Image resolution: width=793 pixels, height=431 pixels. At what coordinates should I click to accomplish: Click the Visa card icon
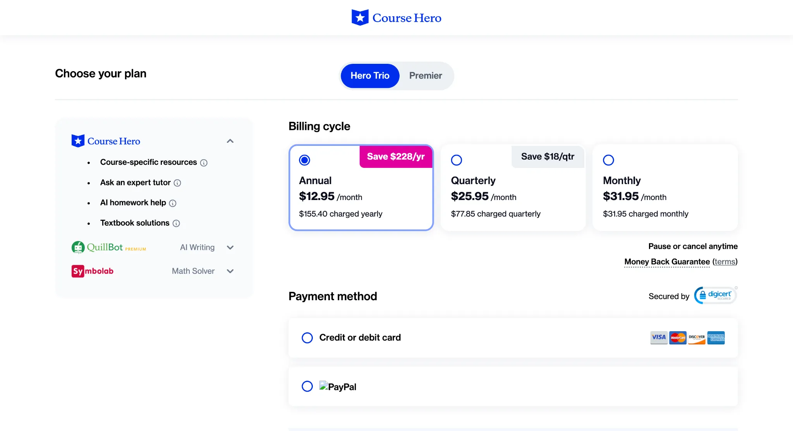pos(658,337)
